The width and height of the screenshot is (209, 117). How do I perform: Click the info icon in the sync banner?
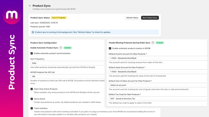(33, 32)
